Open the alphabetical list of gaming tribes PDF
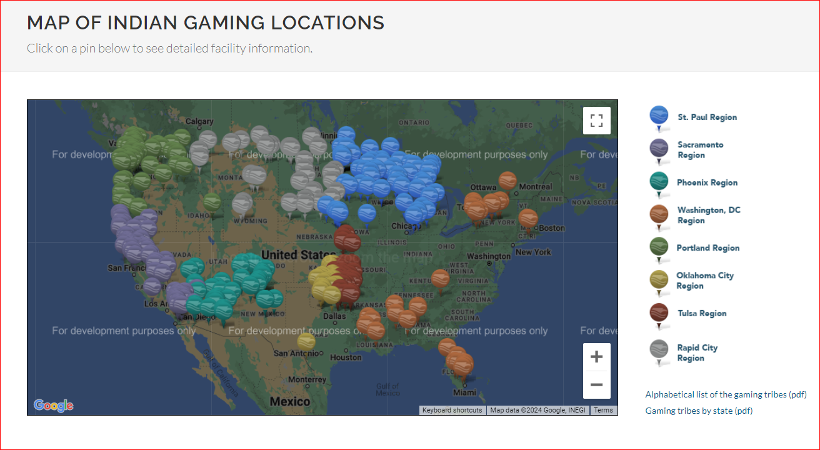Screen dimensions: 820x450 click(726, 394)
